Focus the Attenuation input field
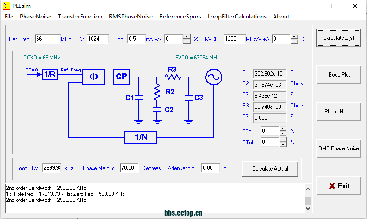 (211, 168)
